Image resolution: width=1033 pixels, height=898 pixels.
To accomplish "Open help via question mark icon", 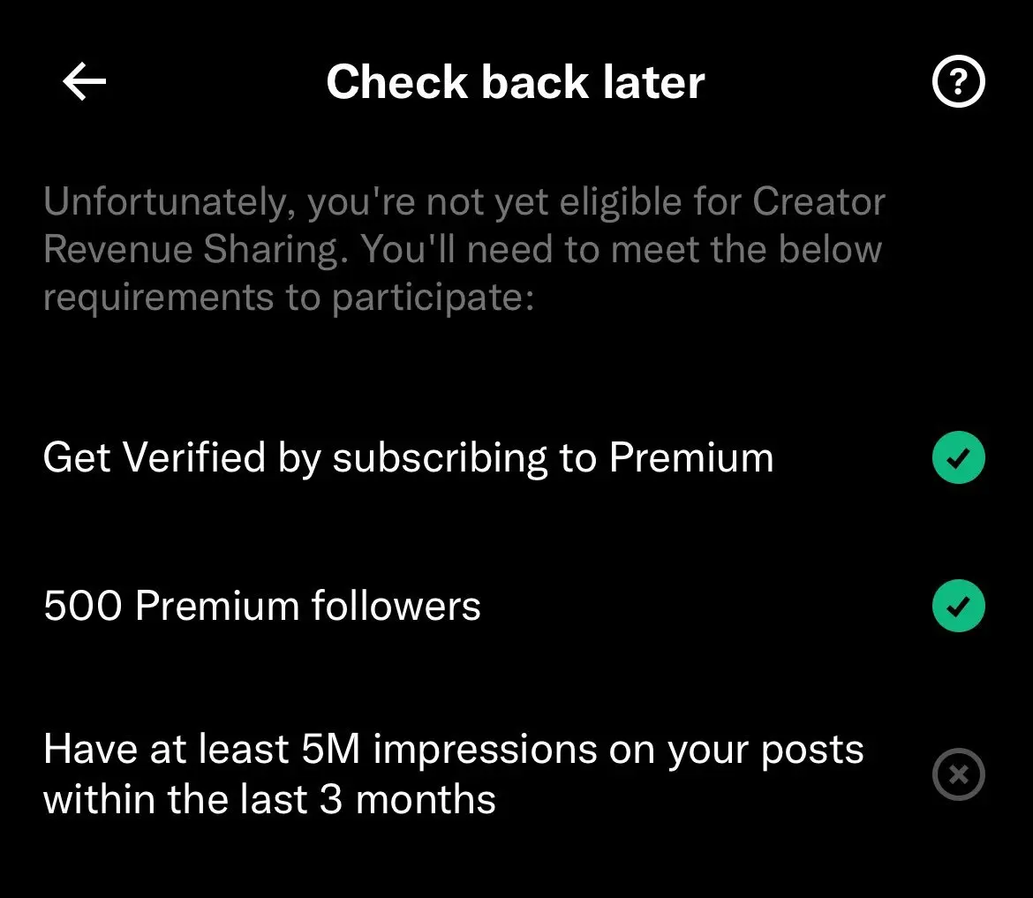I will tap(958, 81).
